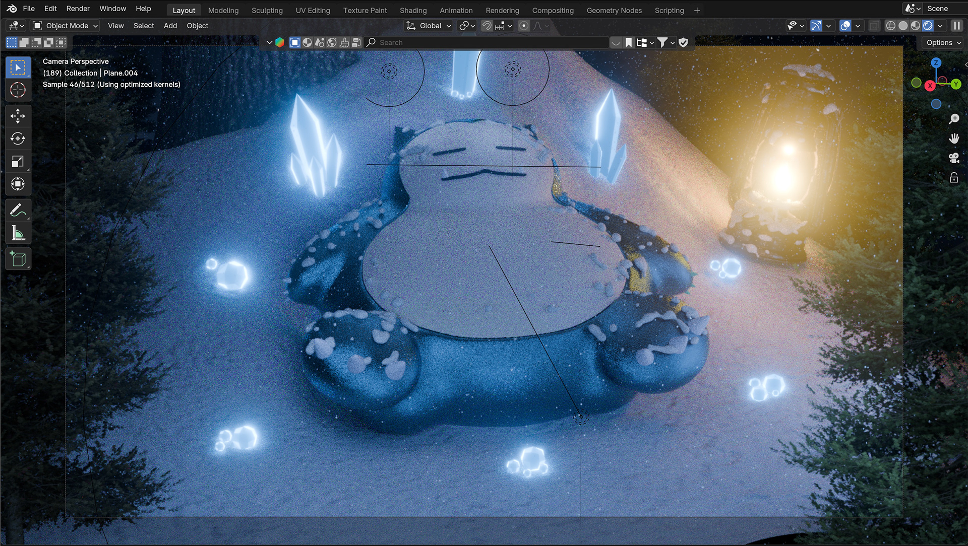This screenshot has width=968, height=546.
Task: Select the Measure tool
Action: tap(18, 233)
